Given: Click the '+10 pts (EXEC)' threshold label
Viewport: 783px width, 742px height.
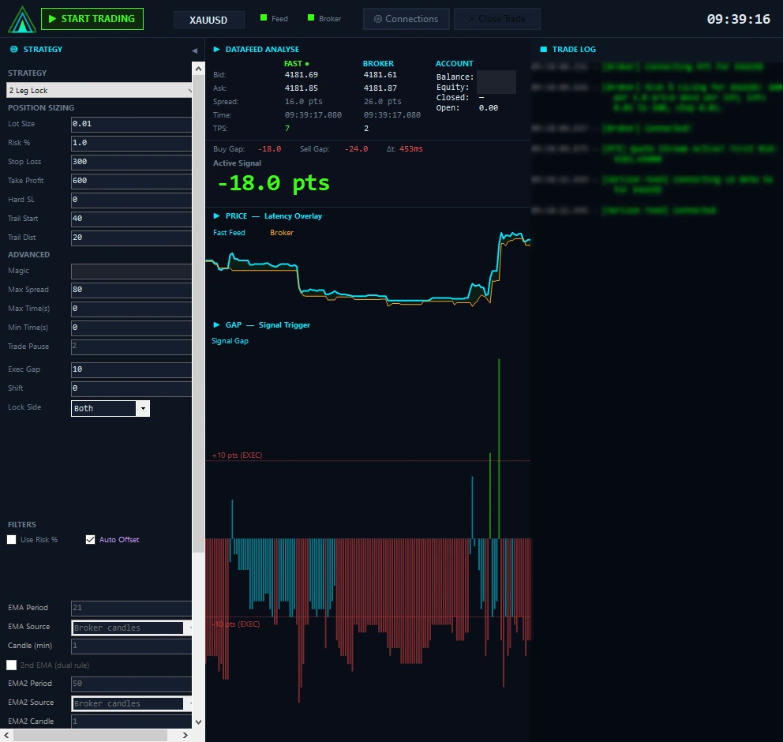Looking at the screenshot, I should point(238,455).
